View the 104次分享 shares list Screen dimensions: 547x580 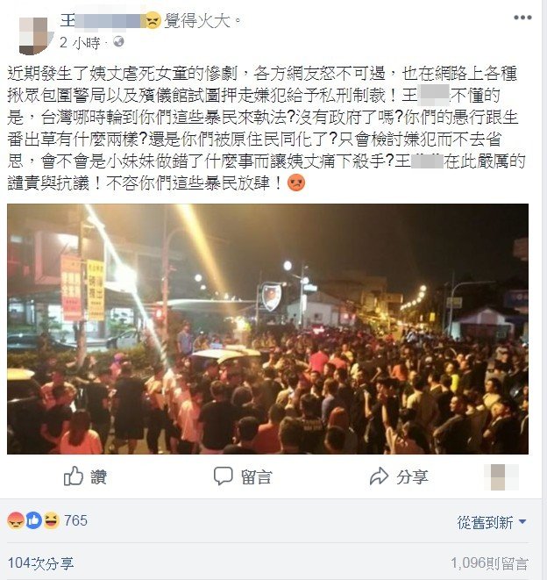pyautogui.click(x=40, y=563)
